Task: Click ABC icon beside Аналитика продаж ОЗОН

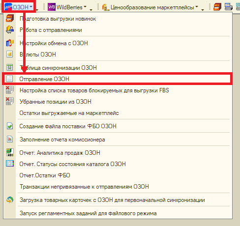Action: (10, 152)
